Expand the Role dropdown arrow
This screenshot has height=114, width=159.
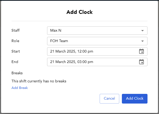pyautogui.click(x=143, y=41)
